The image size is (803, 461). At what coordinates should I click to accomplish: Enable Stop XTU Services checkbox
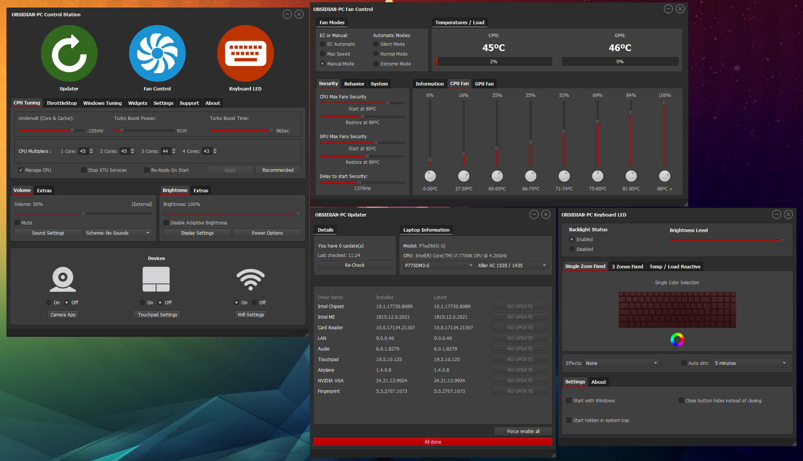(x=84, y=170)
